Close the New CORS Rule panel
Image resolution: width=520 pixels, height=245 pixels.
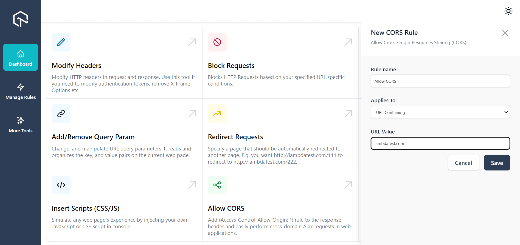(x=505, y=33)
